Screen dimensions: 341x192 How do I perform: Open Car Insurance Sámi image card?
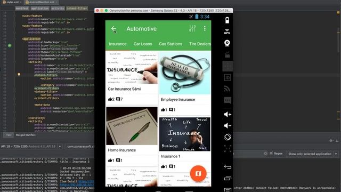click(x=132, y=68)
